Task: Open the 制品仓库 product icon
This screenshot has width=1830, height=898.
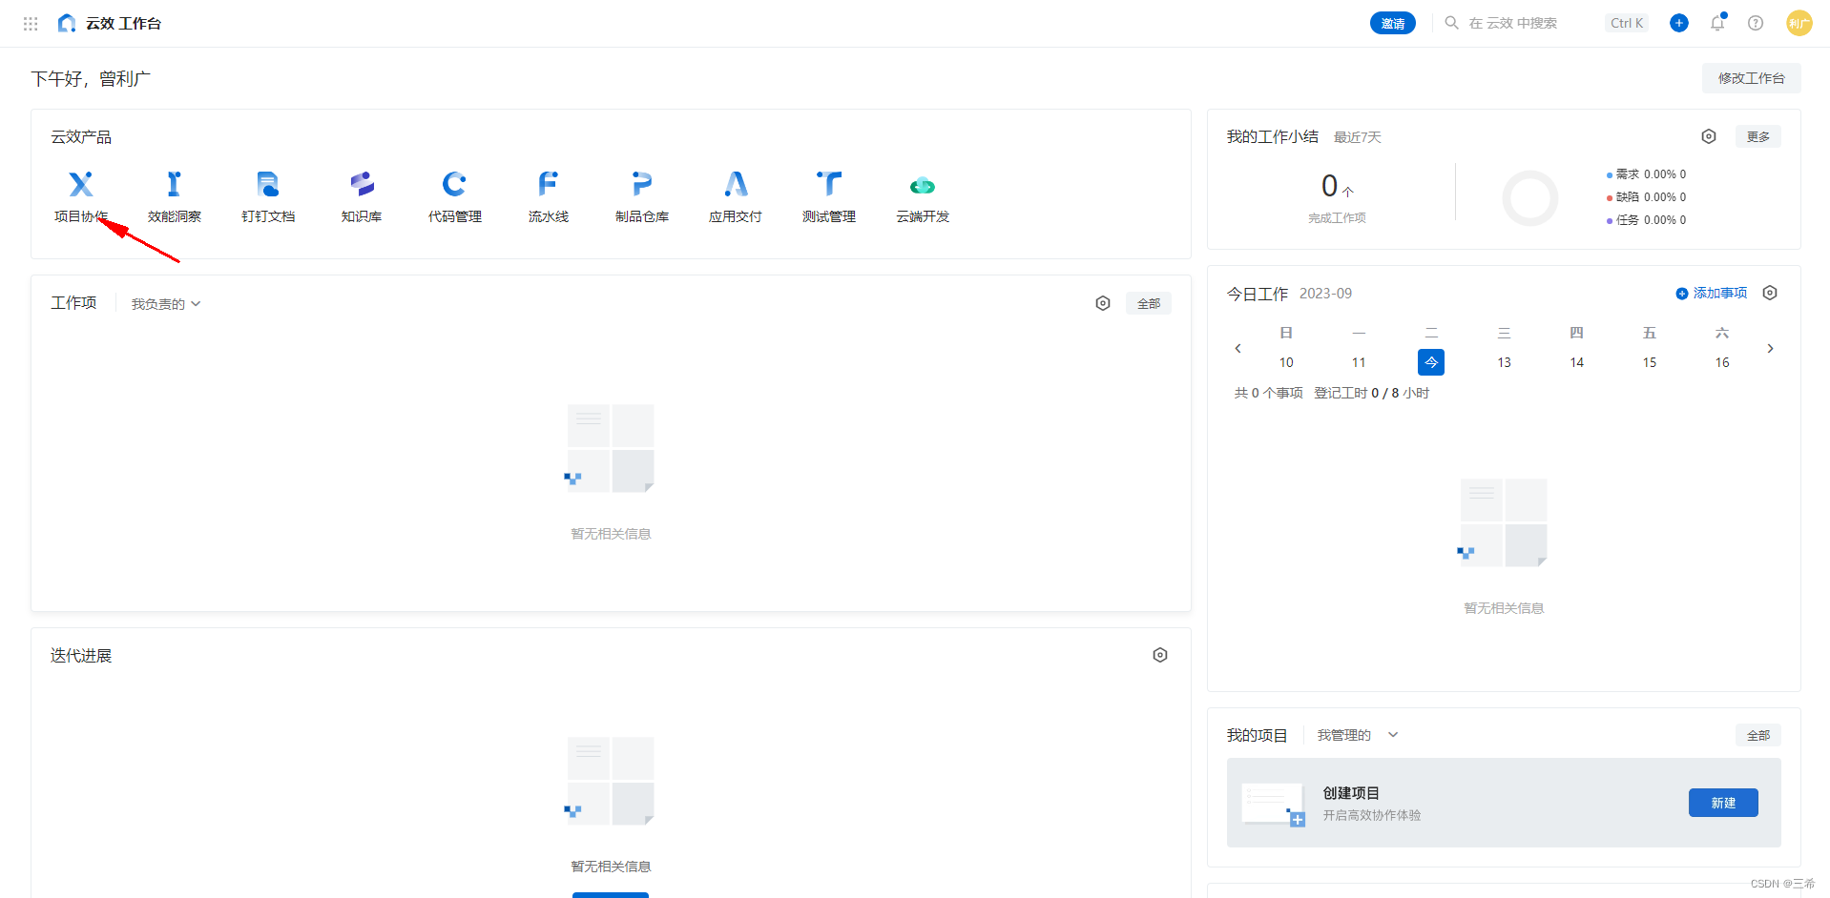Action: pos(642,184)
